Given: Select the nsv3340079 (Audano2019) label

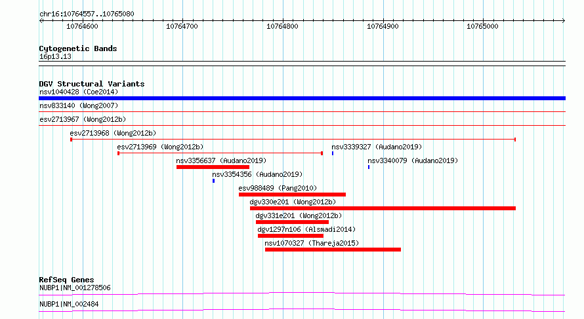Looking at the screenshot, I should click(x=413, y=160).
